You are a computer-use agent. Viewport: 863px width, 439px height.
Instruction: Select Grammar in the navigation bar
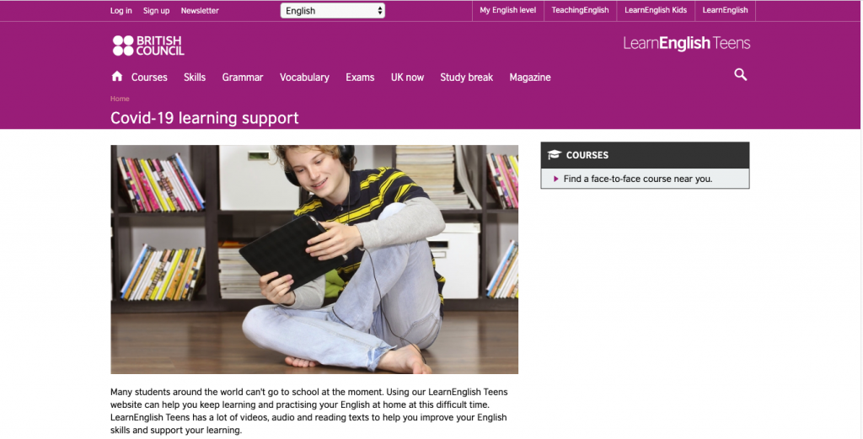(x=242, y=78)
